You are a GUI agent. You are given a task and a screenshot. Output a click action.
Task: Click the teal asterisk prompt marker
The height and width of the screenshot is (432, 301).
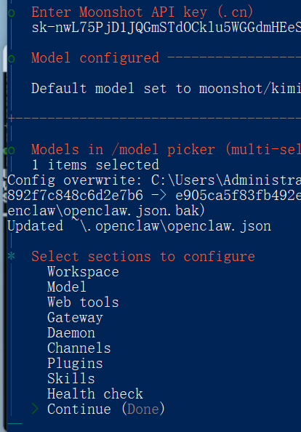click(x=12, y=256)
